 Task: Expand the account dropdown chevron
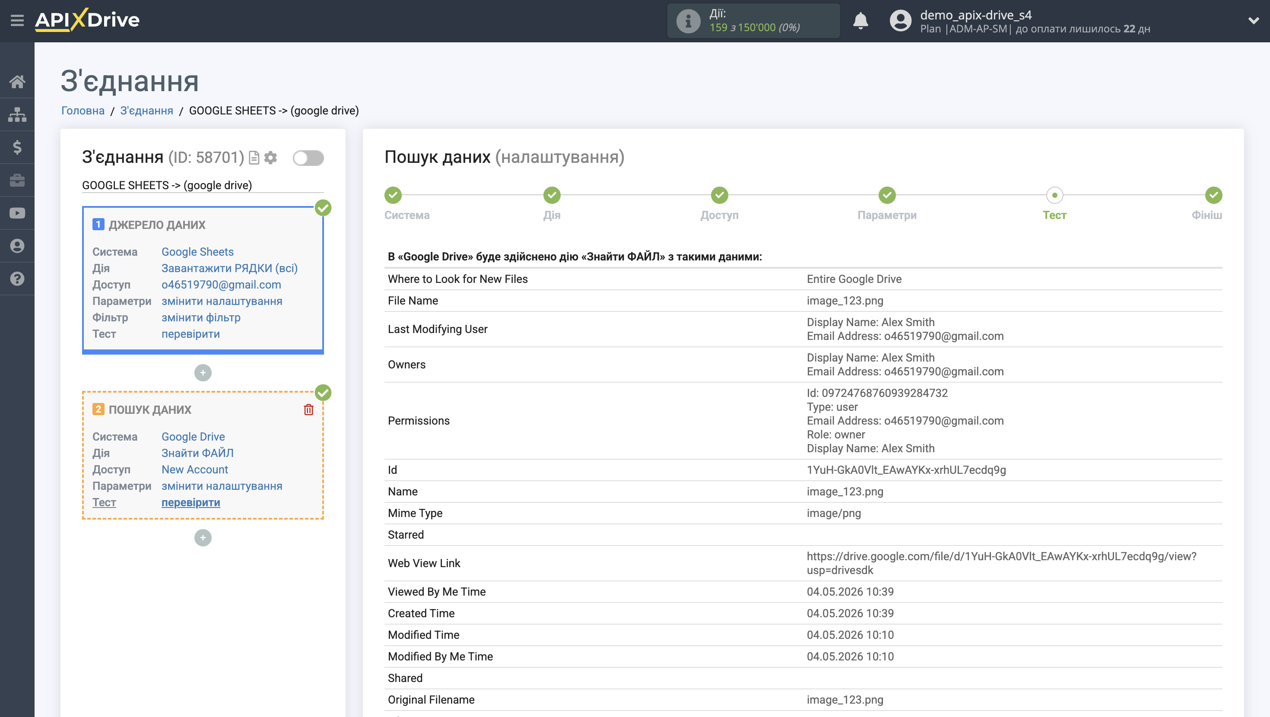click(1253, 21)
